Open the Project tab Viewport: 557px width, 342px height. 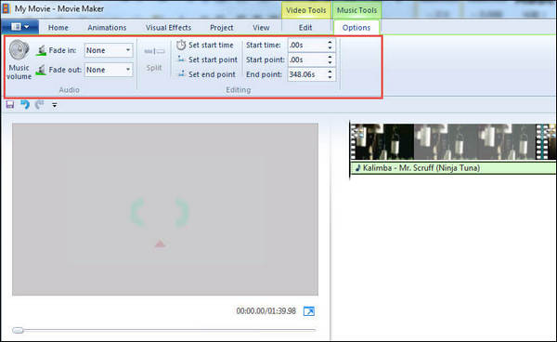222,27
